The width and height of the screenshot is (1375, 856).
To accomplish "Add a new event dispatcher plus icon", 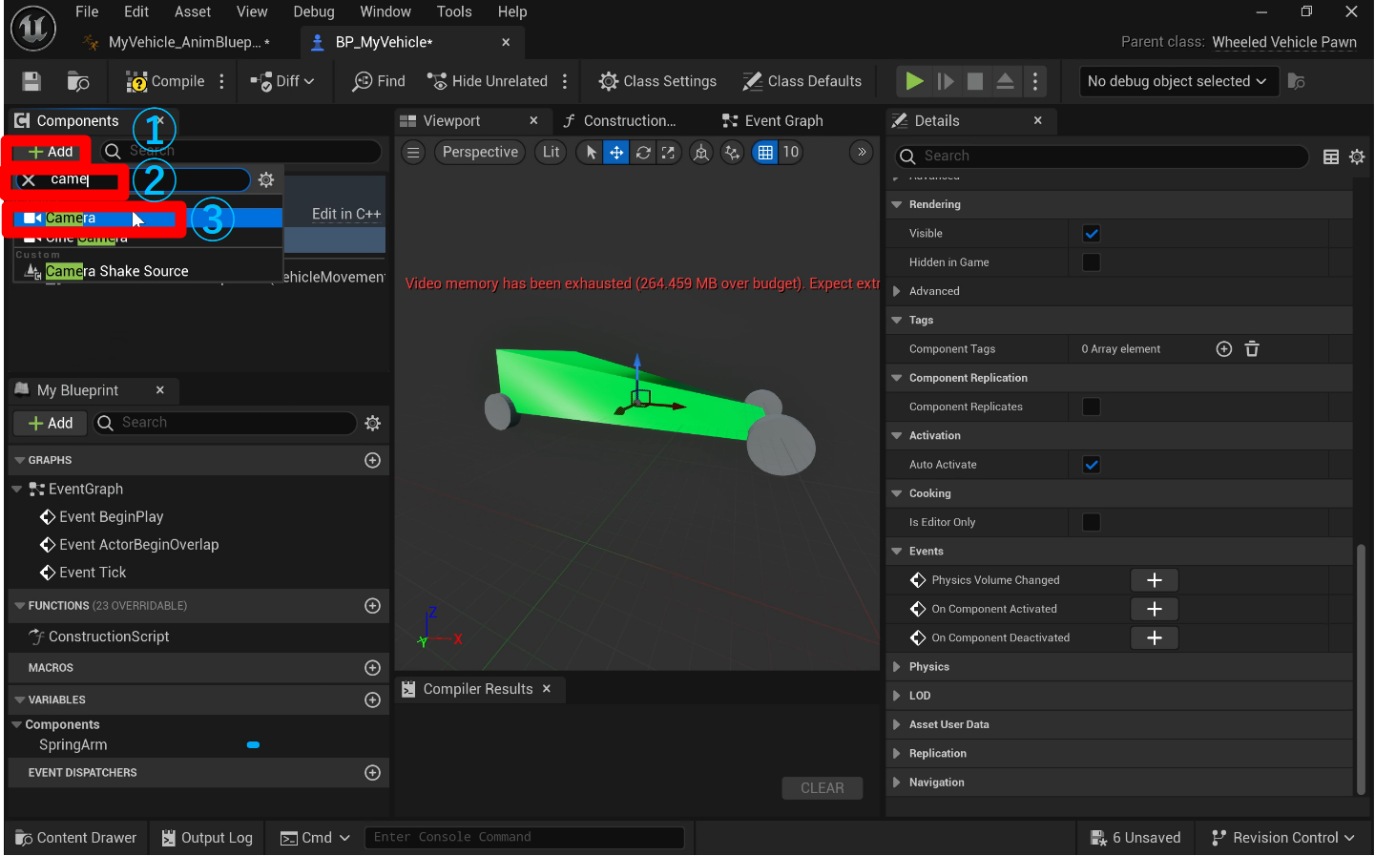I will pyautogui.click(x=373, y=773).
